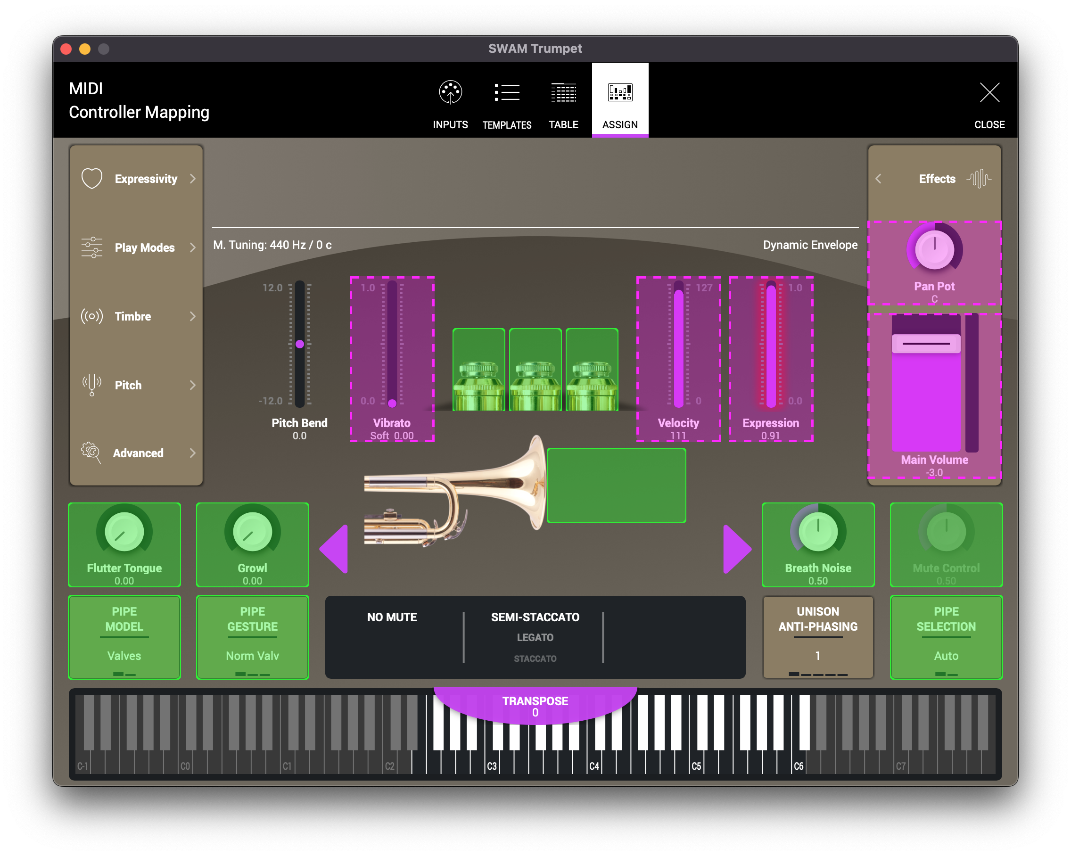Click the TABLE grid icon
Image resolution: width=1071 pixels, height=856 pixels.
pyautogui.click(x=563, y=92)
